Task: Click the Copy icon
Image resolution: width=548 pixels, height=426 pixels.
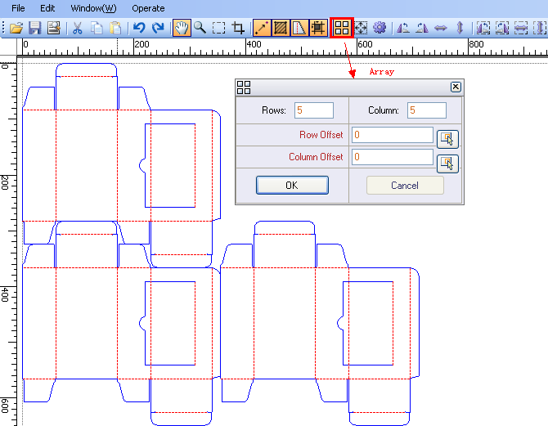Action: (97, 28)
